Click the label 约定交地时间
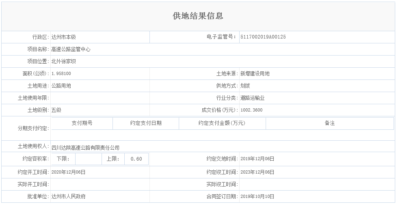This screenshot has width=396, height=204. (x=222, y=159)
